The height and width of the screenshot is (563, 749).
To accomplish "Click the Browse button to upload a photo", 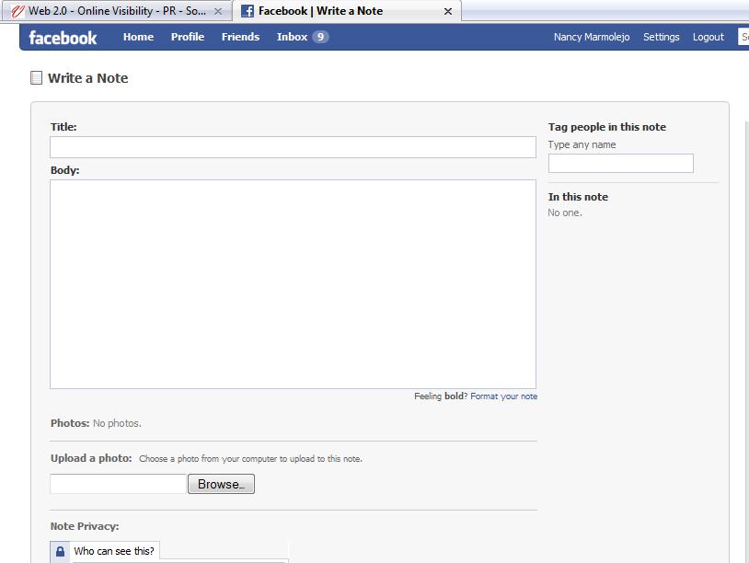I will [221, 484].
